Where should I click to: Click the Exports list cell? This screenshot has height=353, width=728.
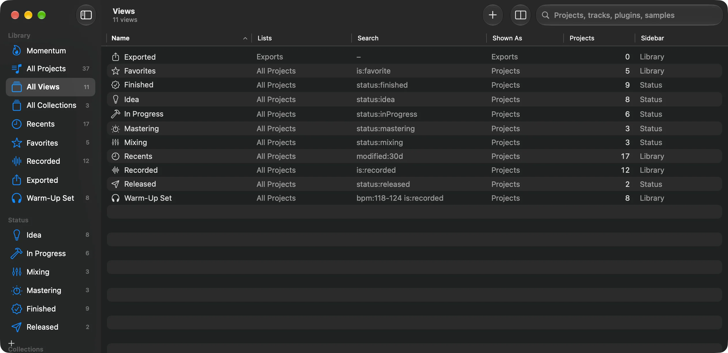pos(270,57)
